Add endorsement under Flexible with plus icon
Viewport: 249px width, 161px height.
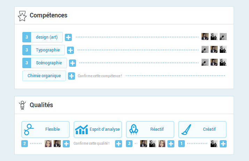click(66, 144)
